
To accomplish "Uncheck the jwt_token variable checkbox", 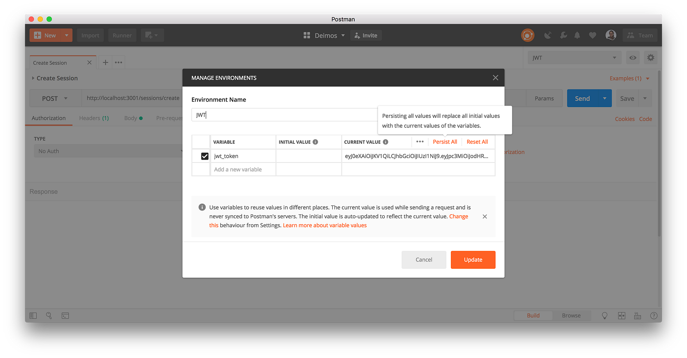I will [x=205, y=156].
